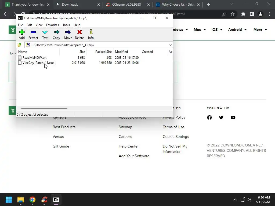Click the Extract toolbar button
The image size is (275, 206).
click(x=33, y=35)
